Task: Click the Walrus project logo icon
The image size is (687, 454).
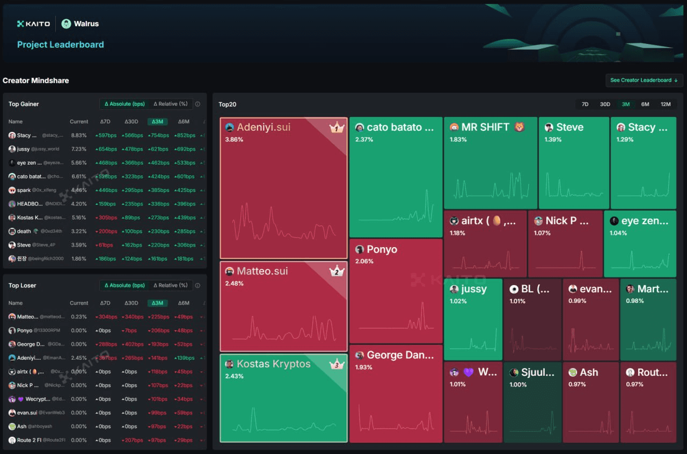Action: click(x=66, y=24)
